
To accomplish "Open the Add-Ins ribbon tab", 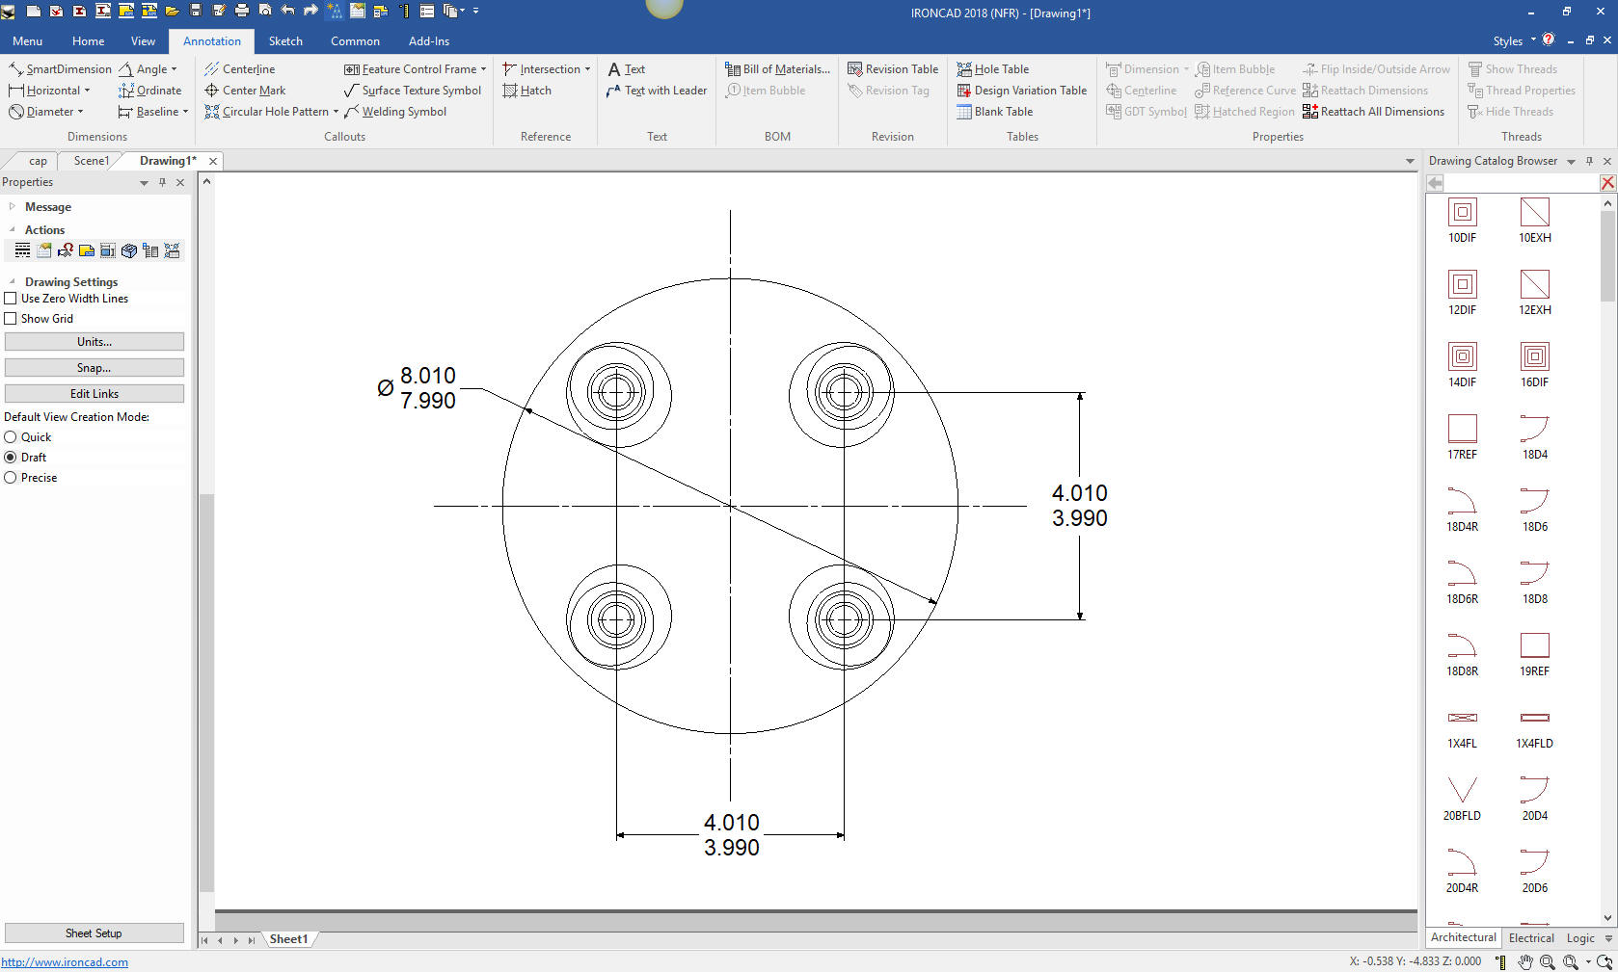I will pos(428,41).
